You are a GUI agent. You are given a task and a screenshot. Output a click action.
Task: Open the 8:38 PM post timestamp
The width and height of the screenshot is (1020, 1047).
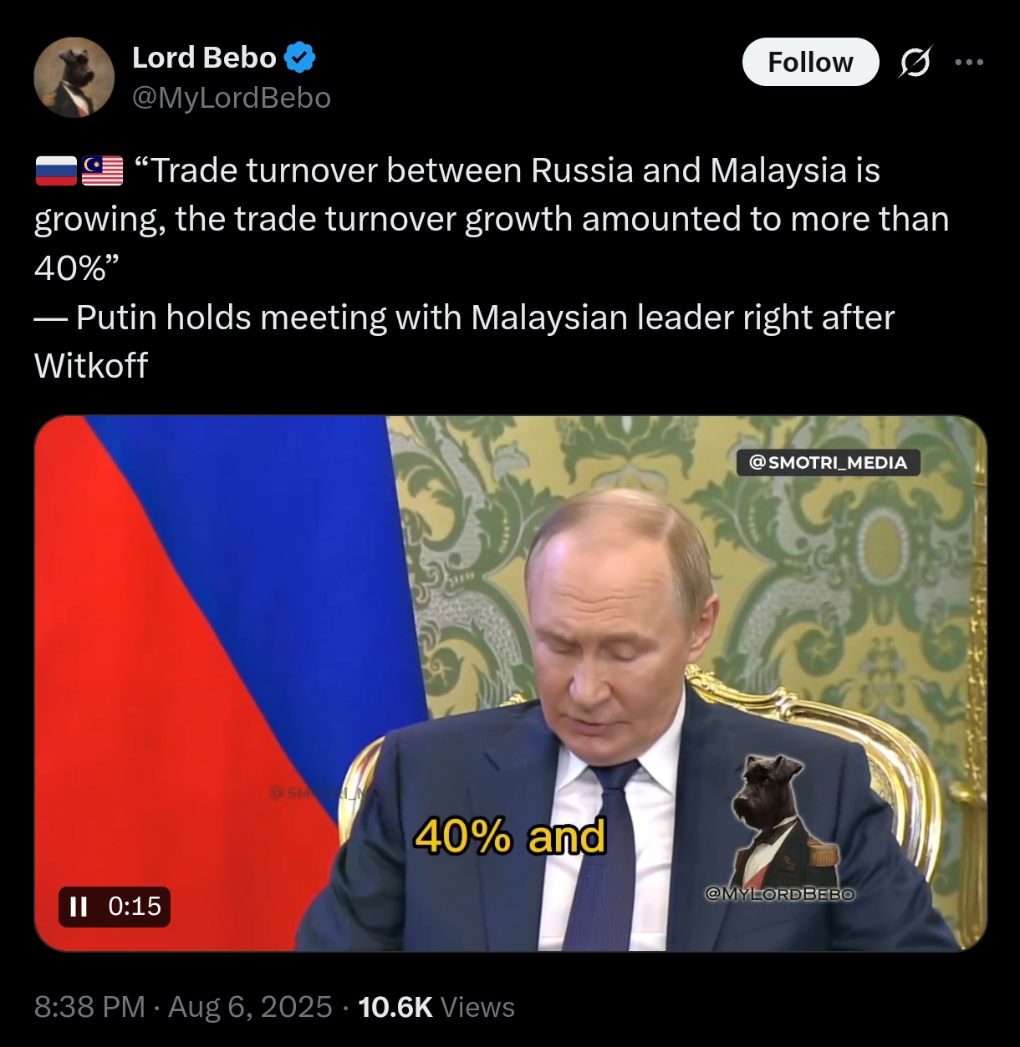(x=89, y=1007)
